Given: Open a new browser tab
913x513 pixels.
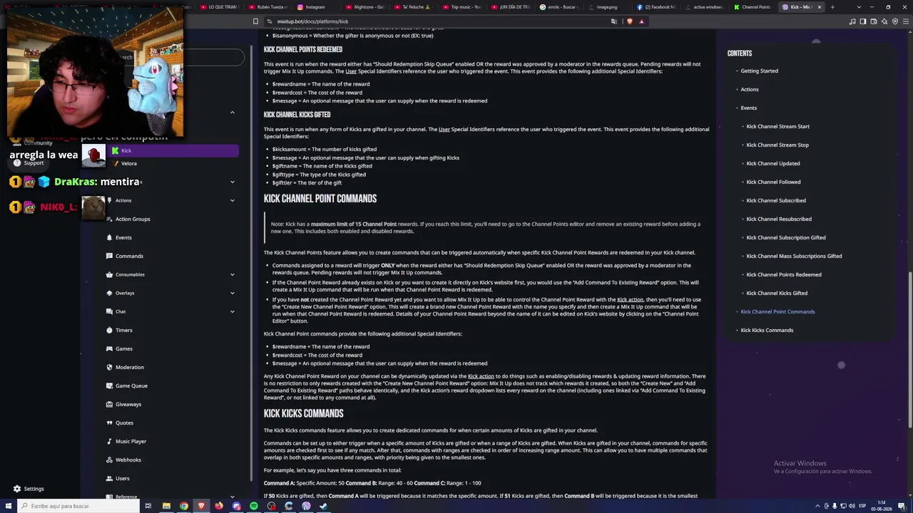Looking at the screenshot, I should tap(832, 7).
